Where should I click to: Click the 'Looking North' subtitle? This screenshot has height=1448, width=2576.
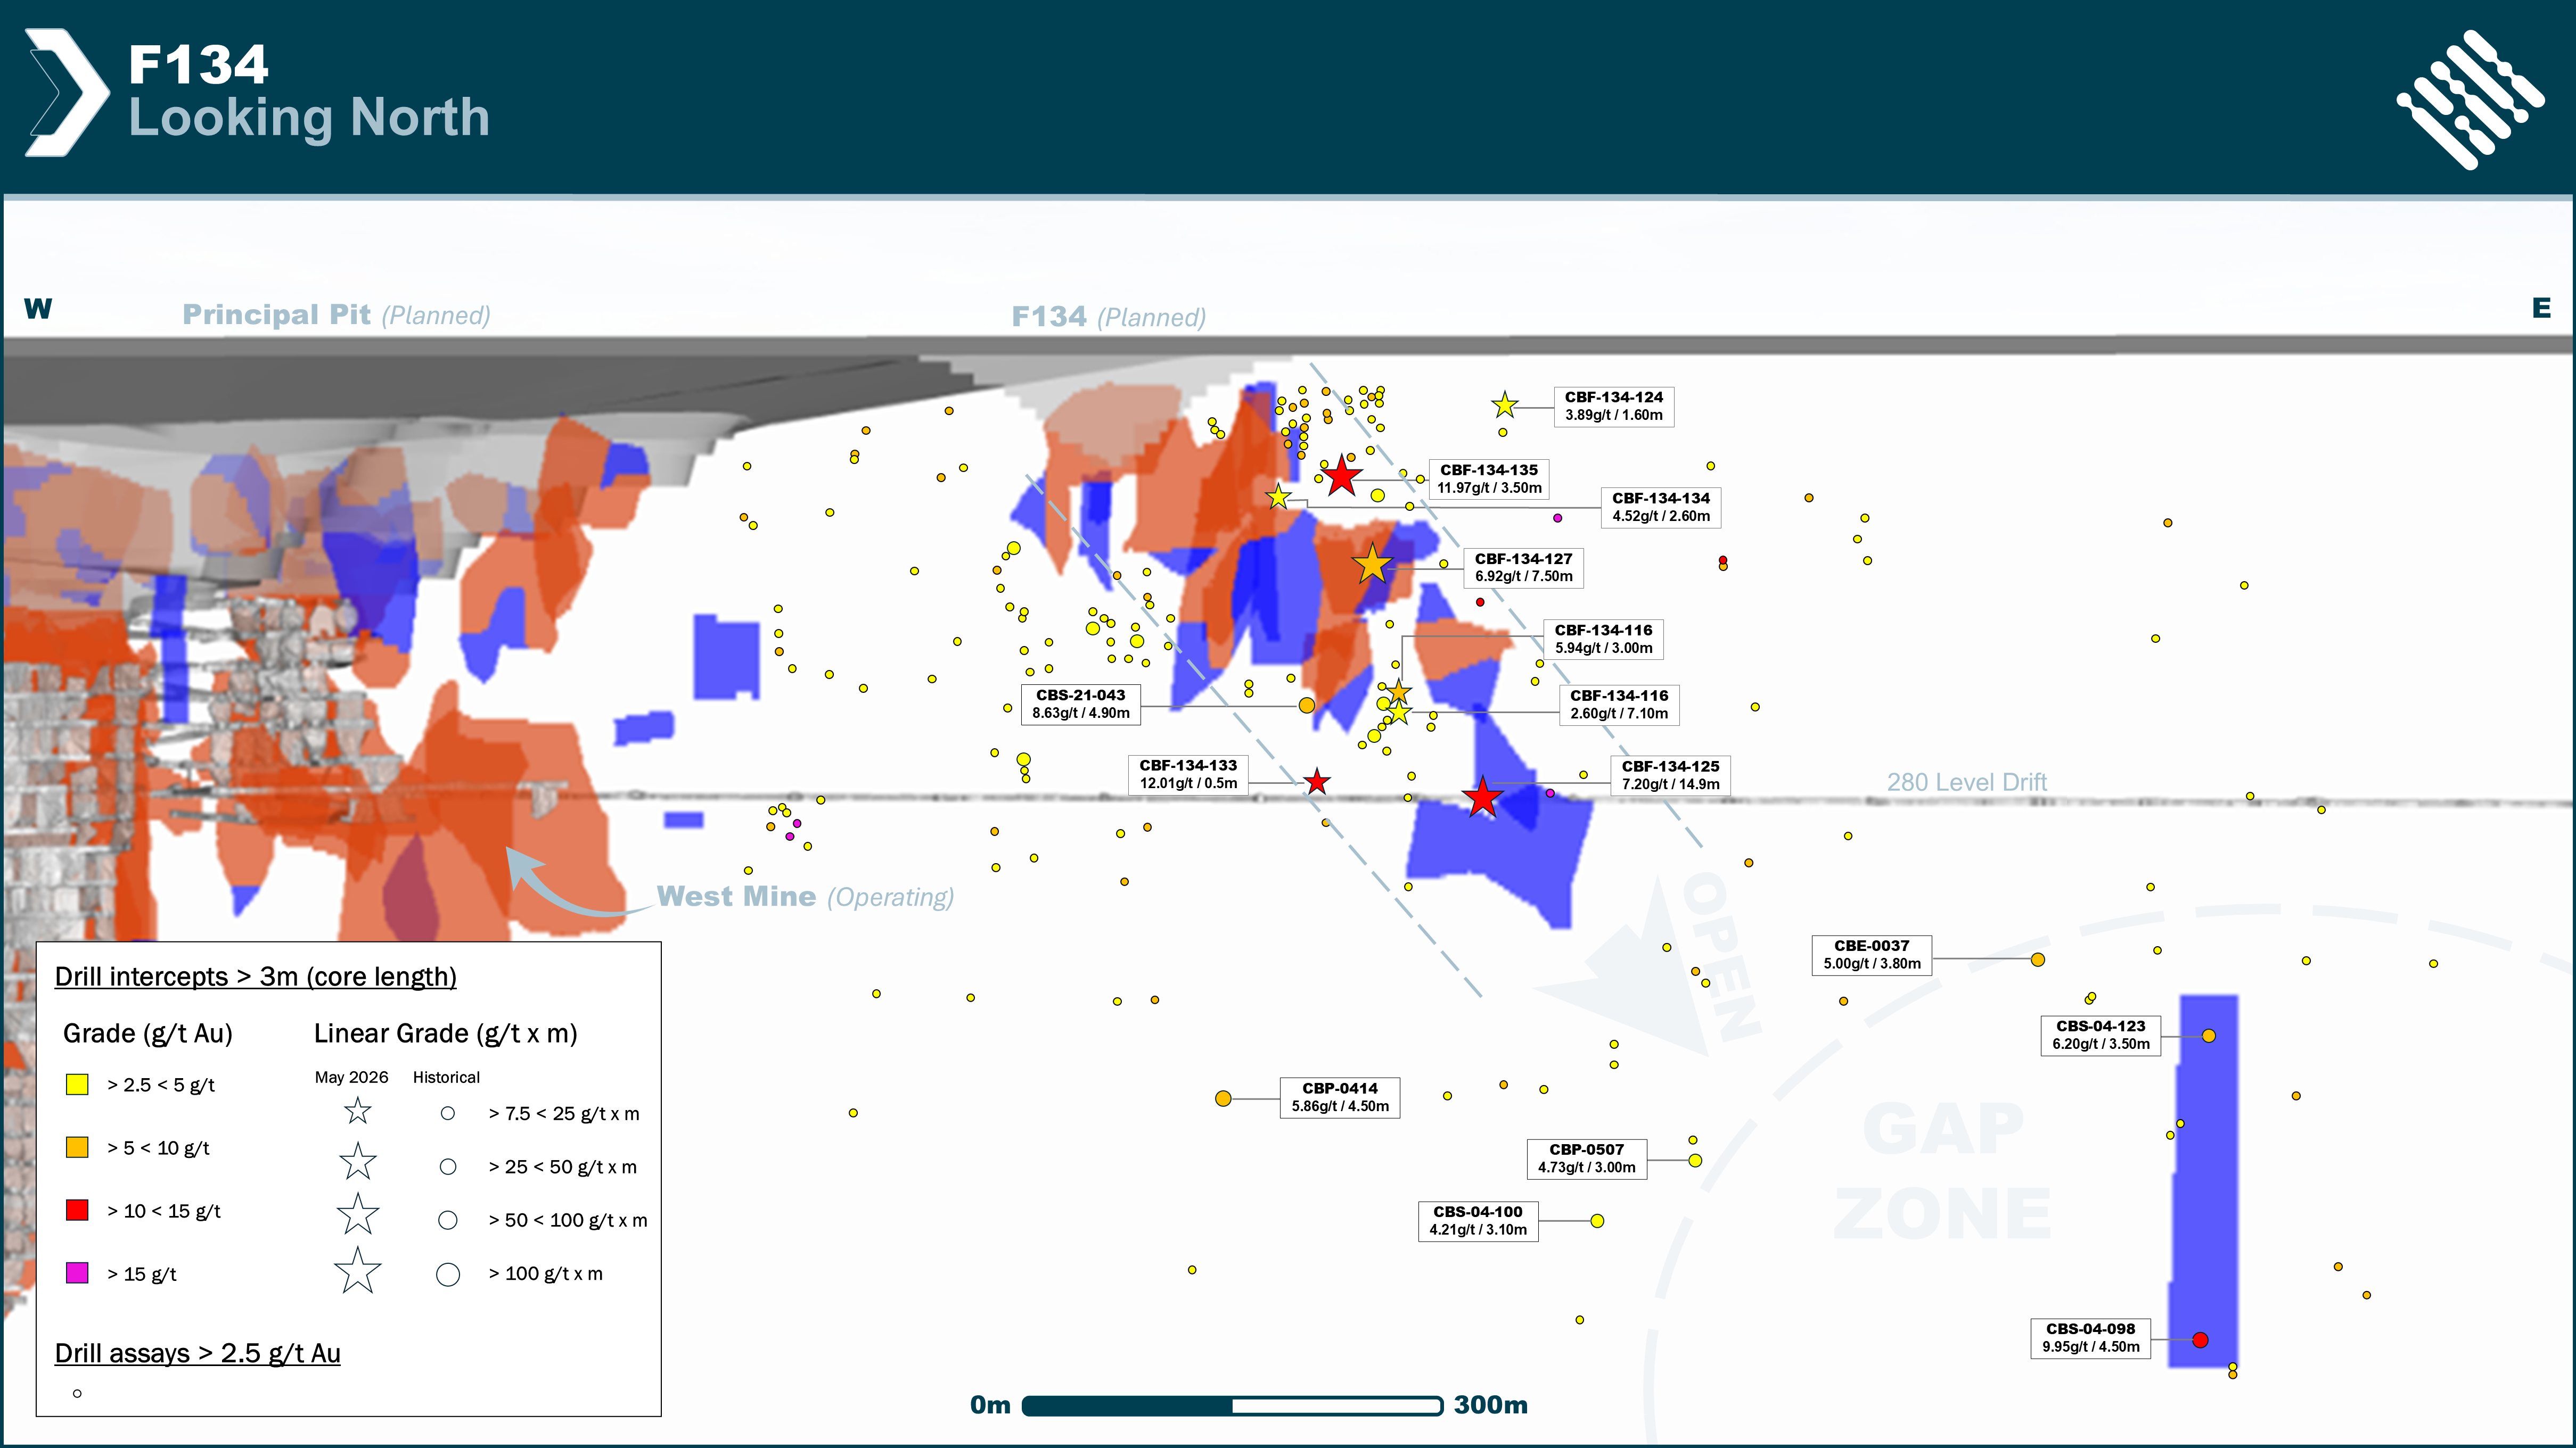(309, 119)
